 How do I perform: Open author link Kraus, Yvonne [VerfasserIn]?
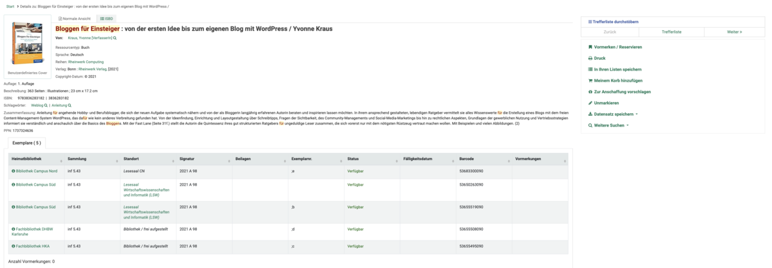[90, 38]
